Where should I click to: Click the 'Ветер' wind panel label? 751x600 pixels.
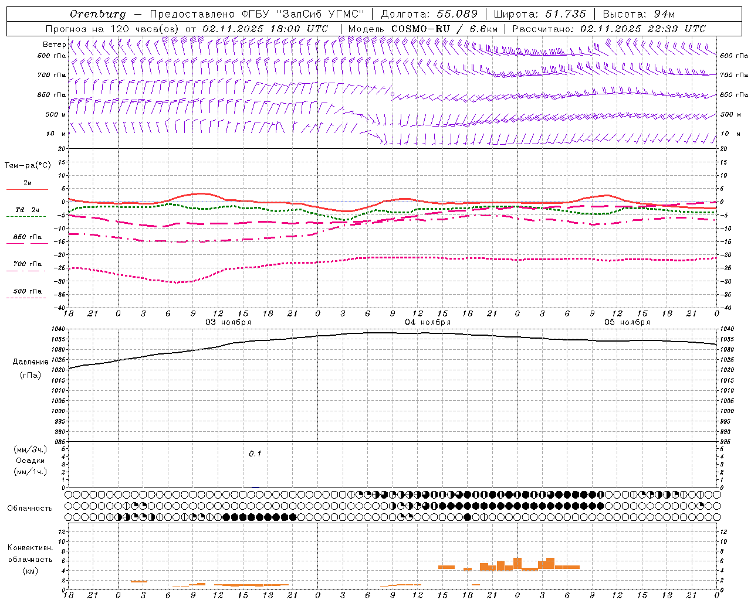click(54, 45)
